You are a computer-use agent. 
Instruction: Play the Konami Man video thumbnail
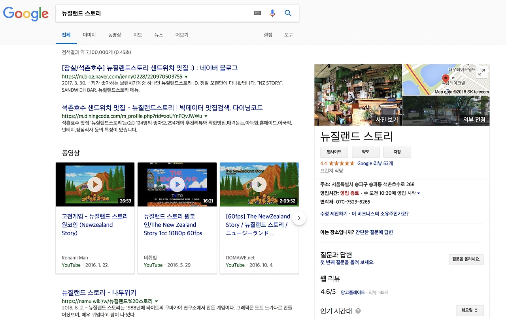click(x=95, y=184)
